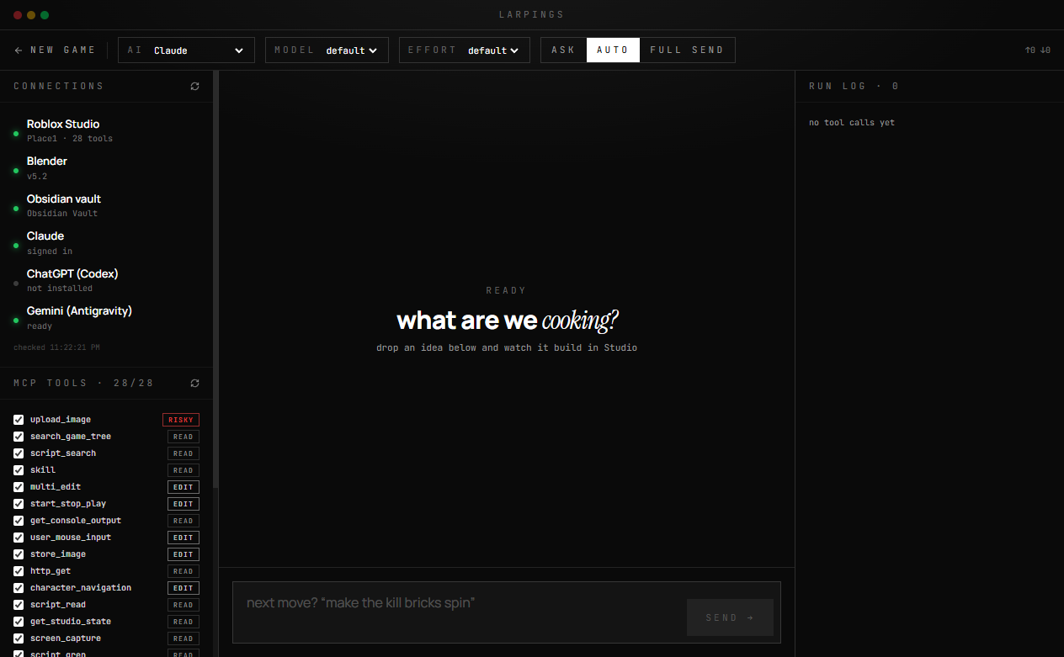This screenshot has height=657, width=1064.
Task: Disable the store_image tool
Action: (x=19, y=554)
